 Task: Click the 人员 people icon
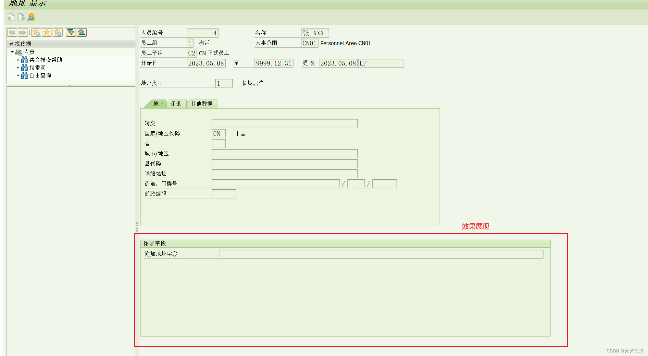(19, 52)
